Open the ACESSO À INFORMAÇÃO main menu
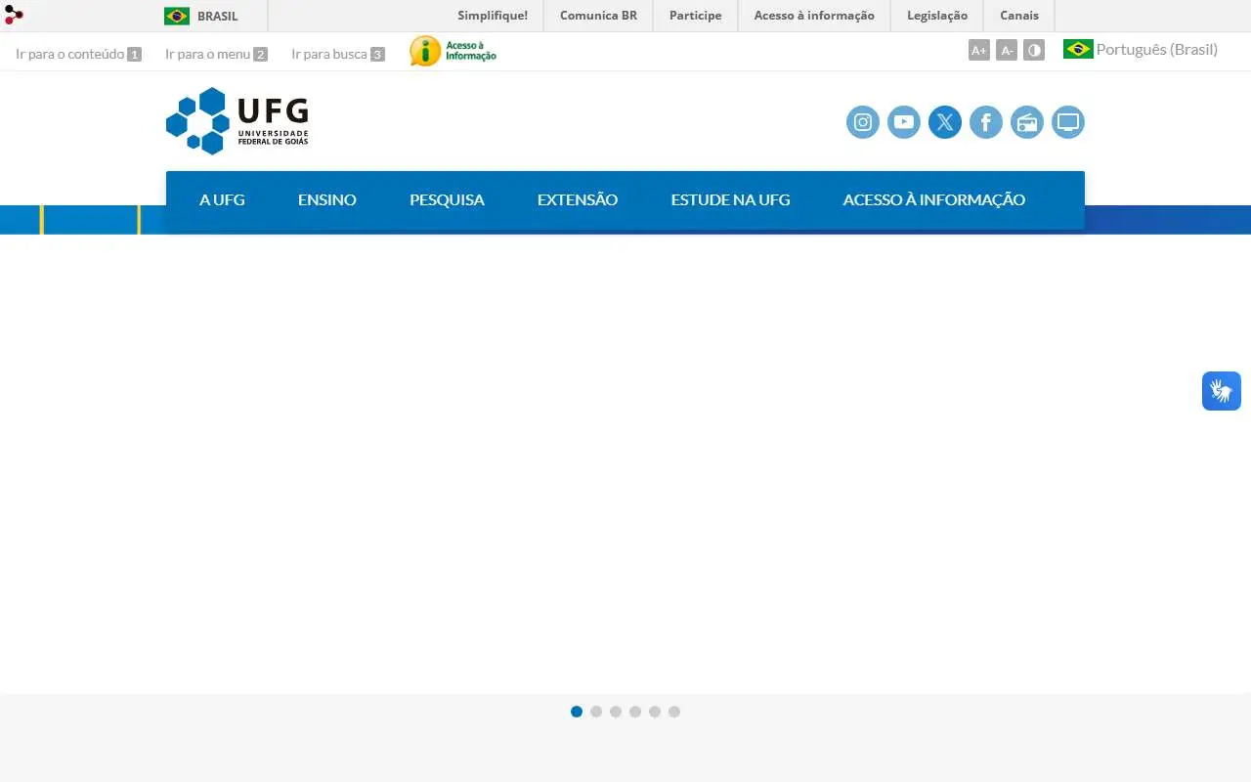 pos(934,199)
